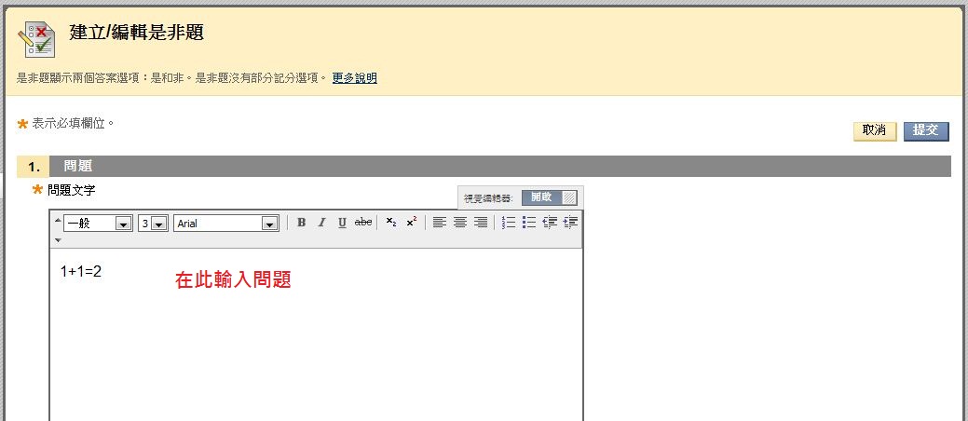Underline the selected text
Image resolution: width=968 pixels, height=421 pixels.
click(342, 223)
